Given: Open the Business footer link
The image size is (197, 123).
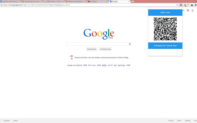Looking at the screenshot, I should tap(7, 121).
